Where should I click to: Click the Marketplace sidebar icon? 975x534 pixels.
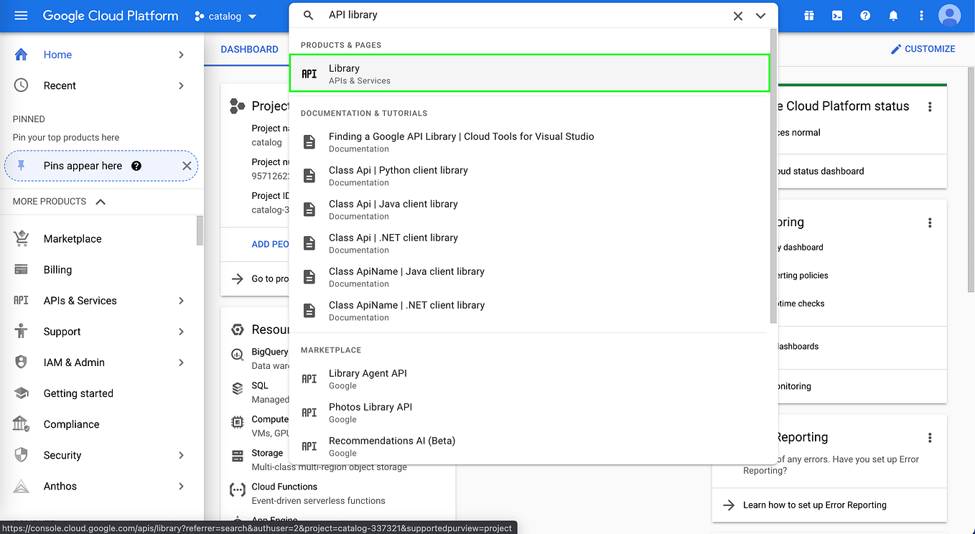[22, 238]
